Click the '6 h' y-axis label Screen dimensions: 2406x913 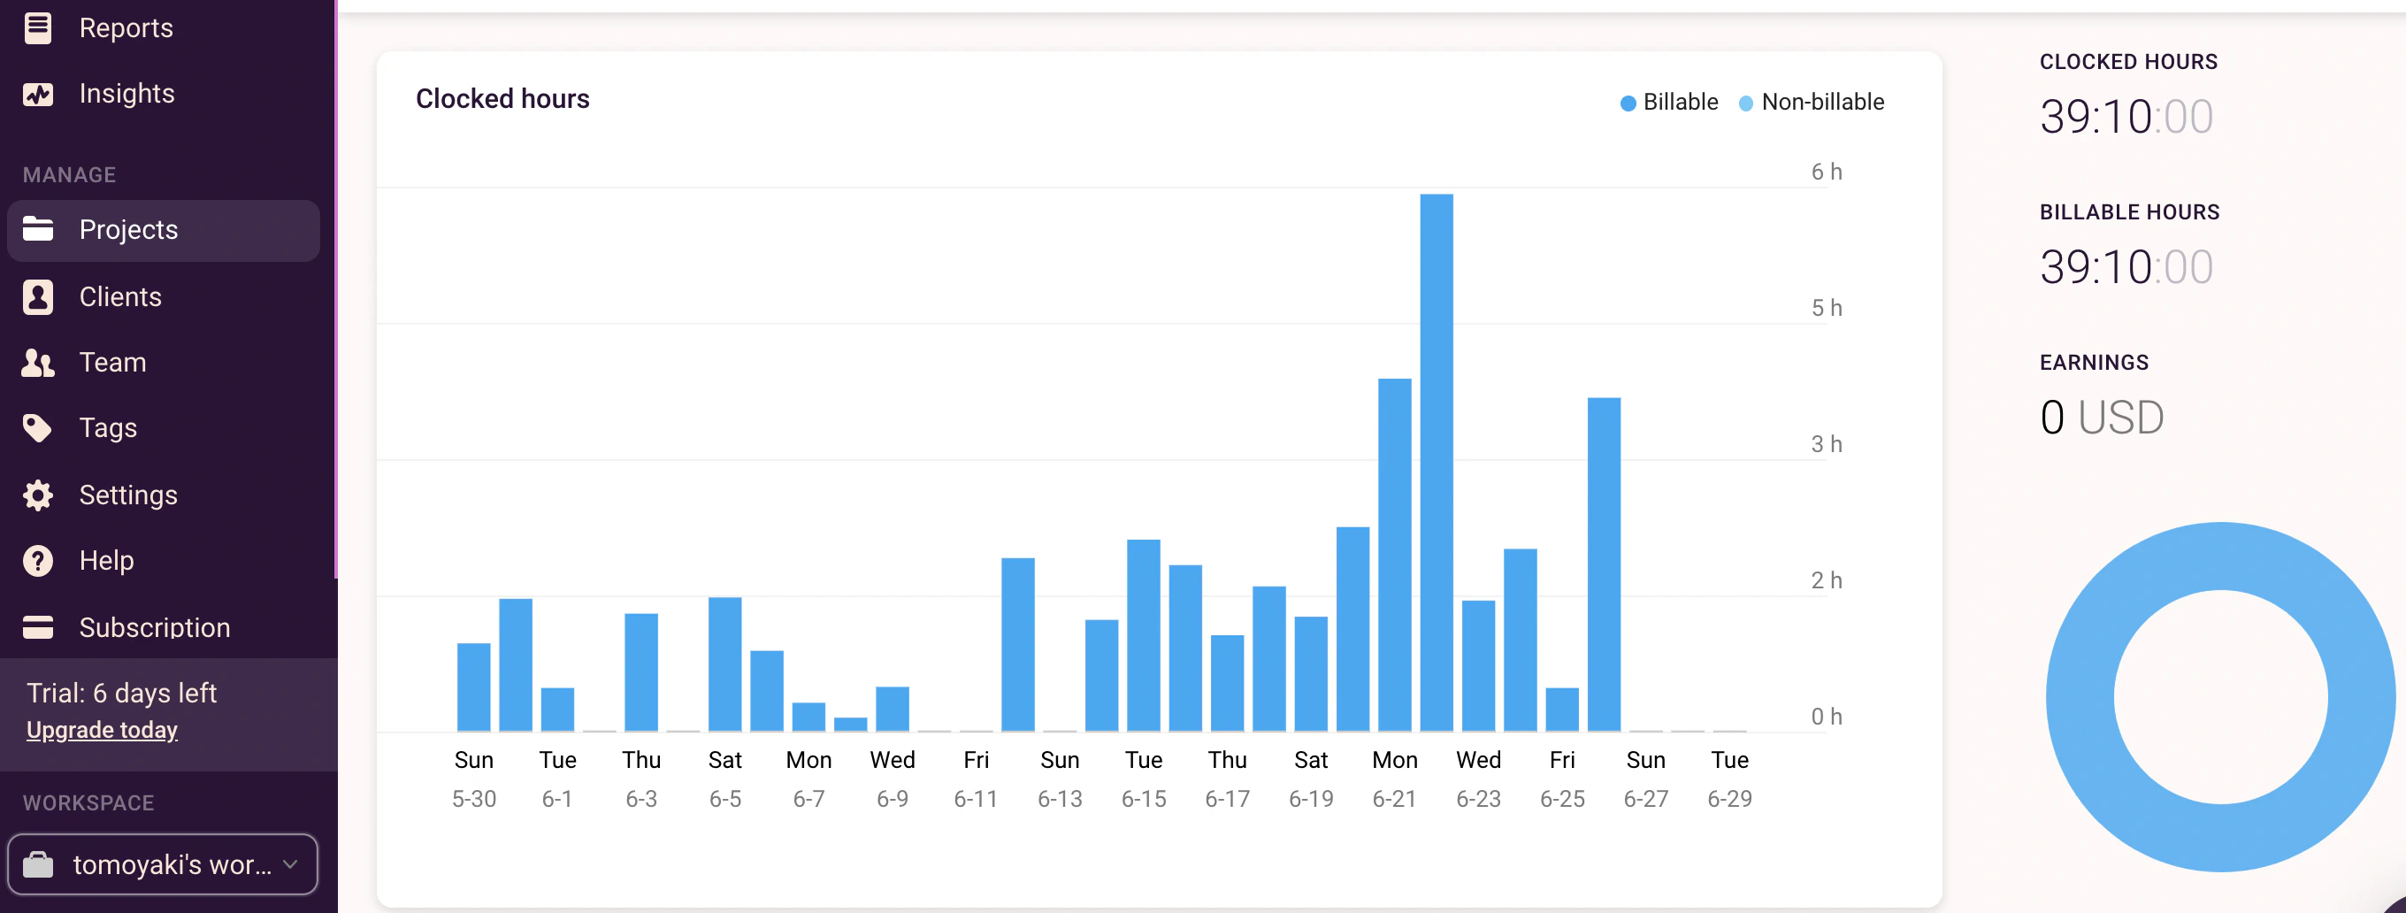coord(1826,172)
